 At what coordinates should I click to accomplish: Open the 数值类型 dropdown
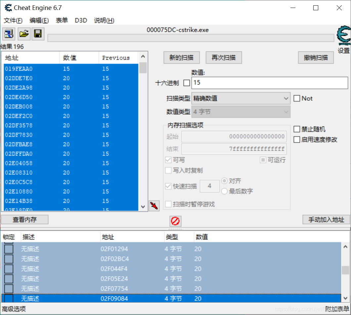(x=241, y=112)
